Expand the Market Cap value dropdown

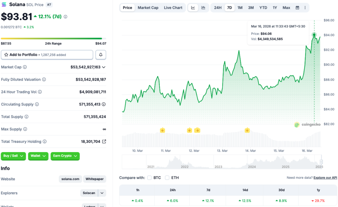(104, 67)
